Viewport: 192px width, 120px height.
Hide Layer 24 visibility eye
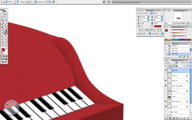pyautogui.click(x=166, y=70)
